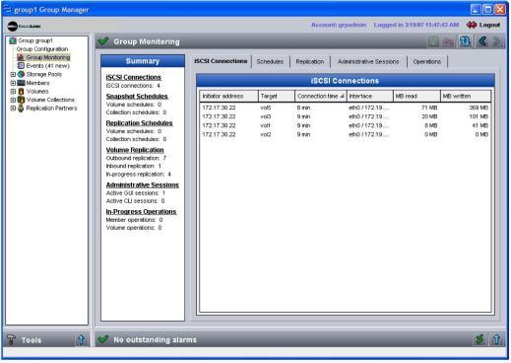Select the vol1 connection row
Image resolution: width=511 pixels, height=363 pixels.
[x=345, y=125]
